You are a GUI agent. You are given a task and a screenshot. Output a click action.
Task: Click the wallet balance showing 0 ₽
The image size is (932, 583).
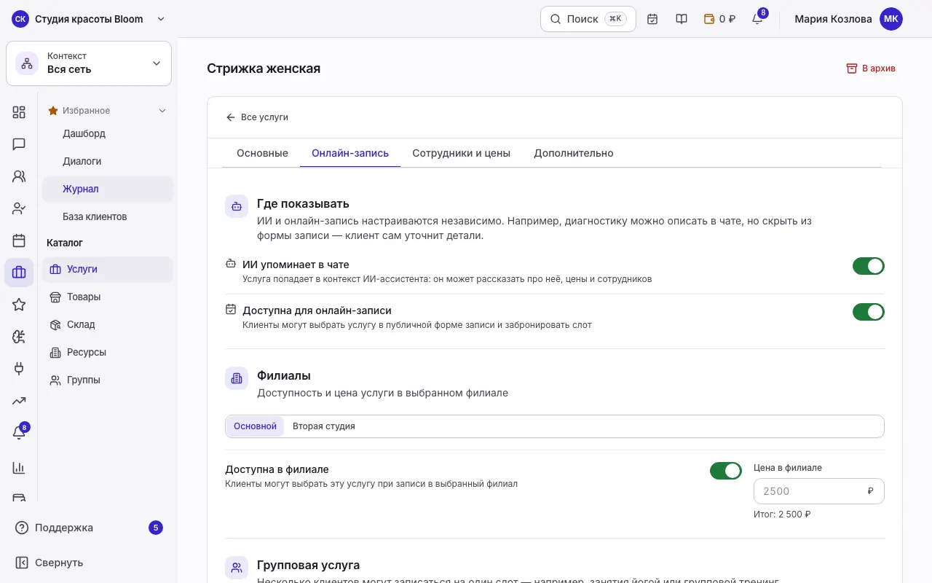719,19
